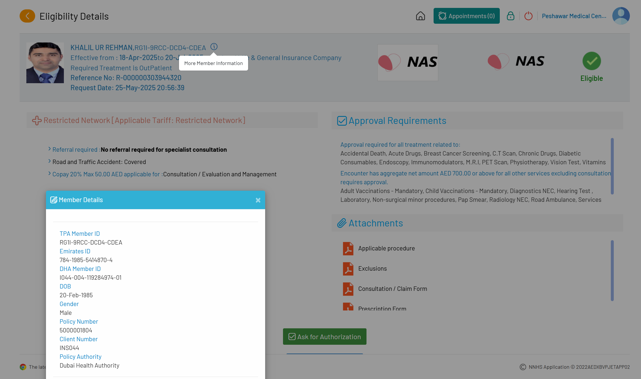Click Peshawar Medical Center account name
Image resolution: width=641 pixels, height=379 pixels.
pyautogui.click(x=574, y=16)
